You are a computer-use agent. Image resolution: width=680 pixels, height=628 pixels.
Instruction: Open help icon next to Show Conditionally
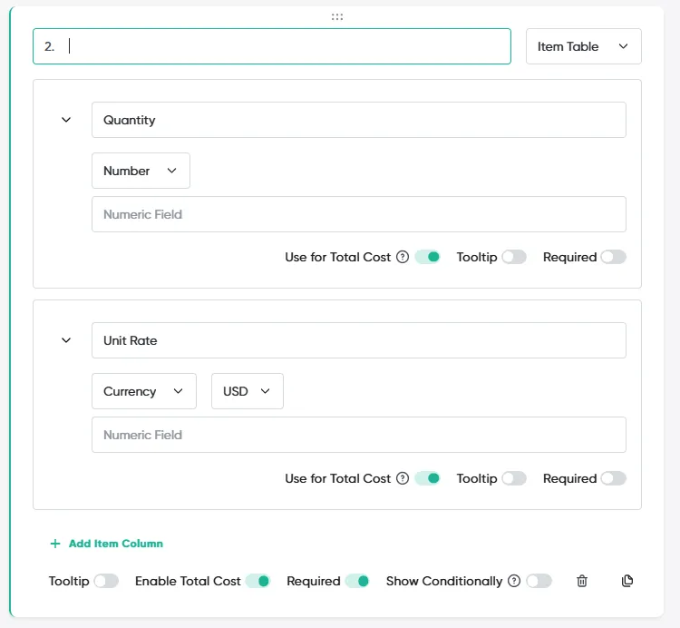pyautogui.click(x=514, y=581)
